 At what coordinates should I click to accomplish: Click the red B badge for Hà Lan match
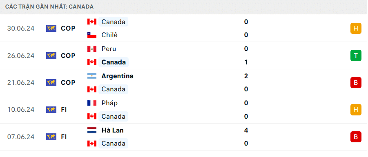[x=356, y=137]
